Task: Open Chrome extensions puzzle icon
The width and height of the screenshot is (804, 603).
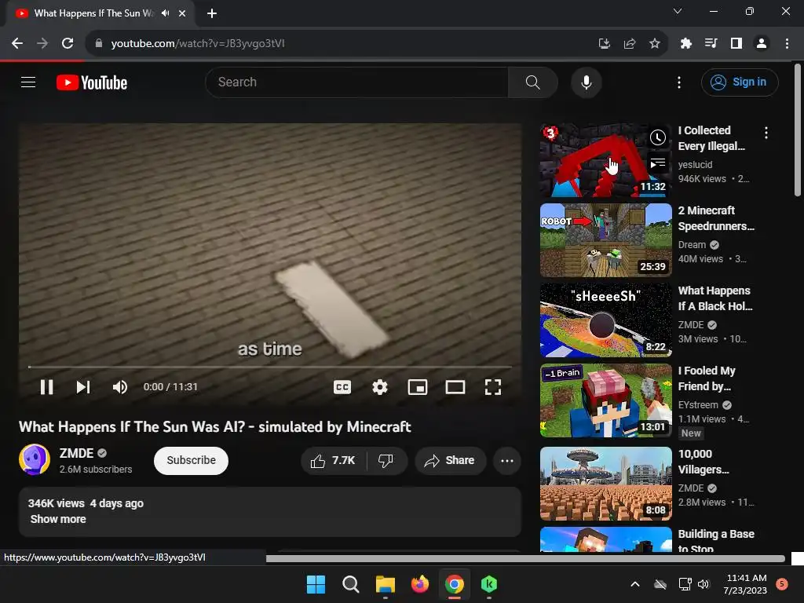Action: point(685,44)
